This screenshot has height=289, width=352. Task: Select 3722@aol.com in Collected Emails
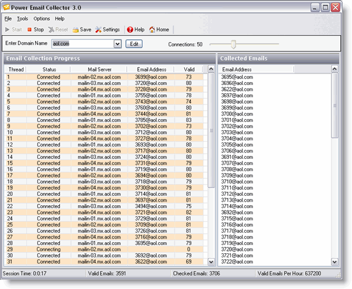click(x=237, y=261)
